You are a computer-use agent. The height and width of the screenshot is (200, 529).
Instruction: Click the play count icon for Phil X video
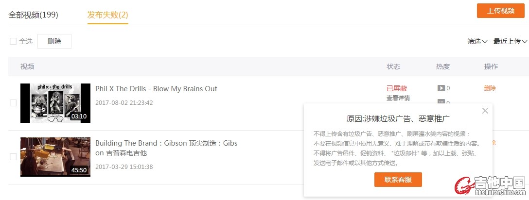pos(441,88)
